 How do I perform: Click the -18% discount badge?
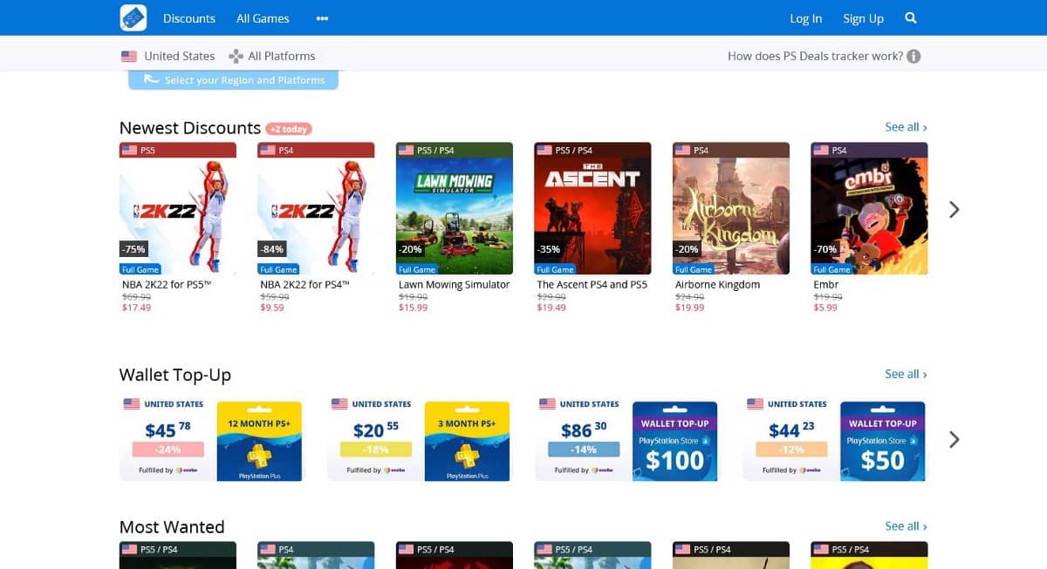tap(376, 450)
